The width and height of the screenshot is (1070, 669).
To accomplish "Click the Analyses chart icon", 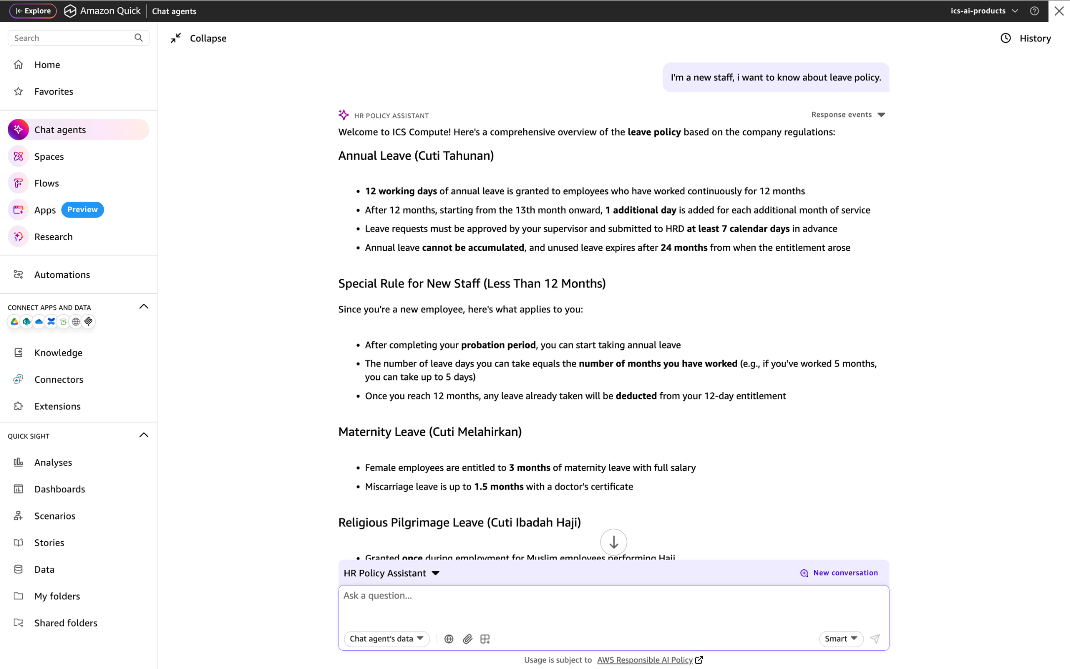I will (x=18, y=462).
